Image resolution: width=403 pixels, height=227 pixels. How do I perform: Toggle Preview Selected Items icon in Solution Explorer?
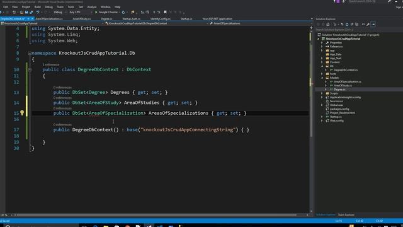(x=373, y=24)
